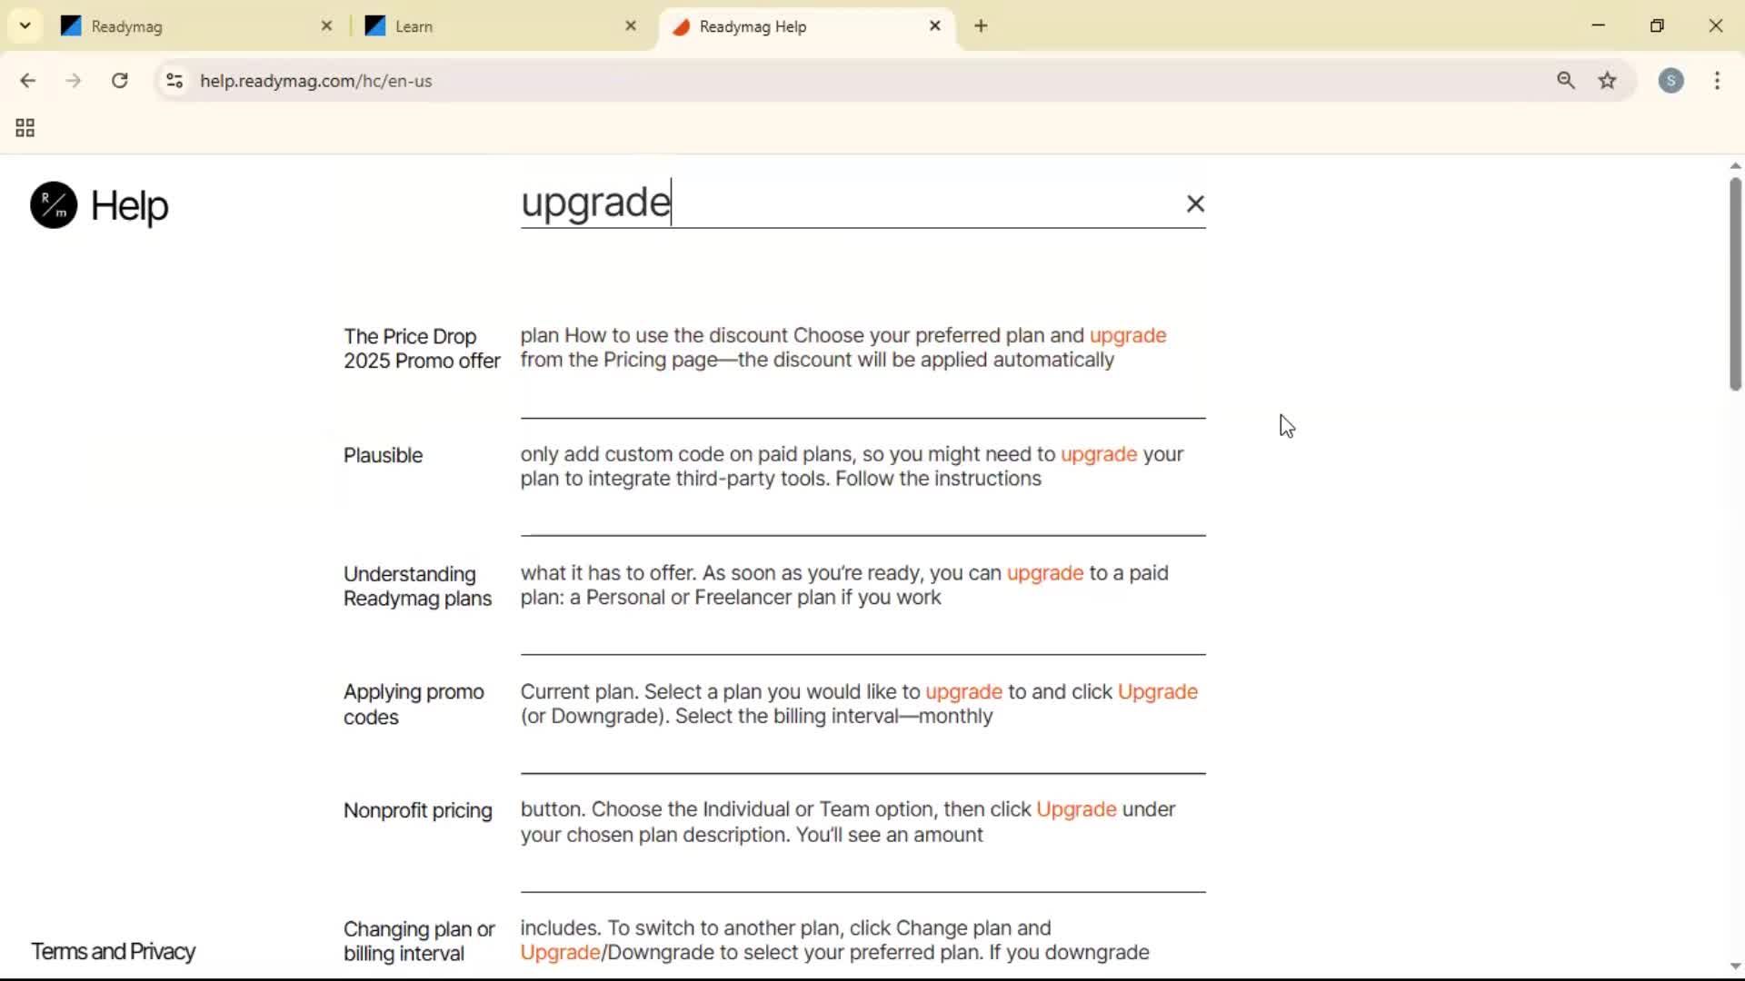Image resolution: width=1745 pixels, height=981 pixels.
Task: Click the back navigation arrow
Action: pos(29,80)
